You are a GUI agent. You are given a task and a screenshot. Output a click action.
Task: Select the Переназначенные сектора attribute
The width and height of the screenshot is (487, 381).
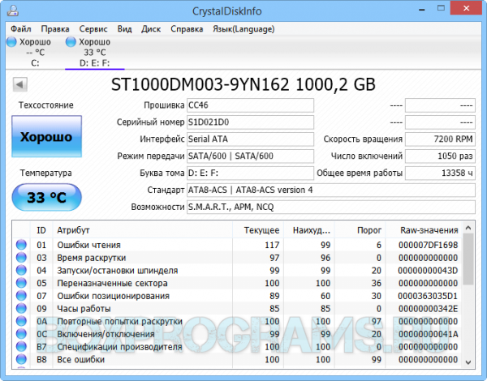[112, 283]
